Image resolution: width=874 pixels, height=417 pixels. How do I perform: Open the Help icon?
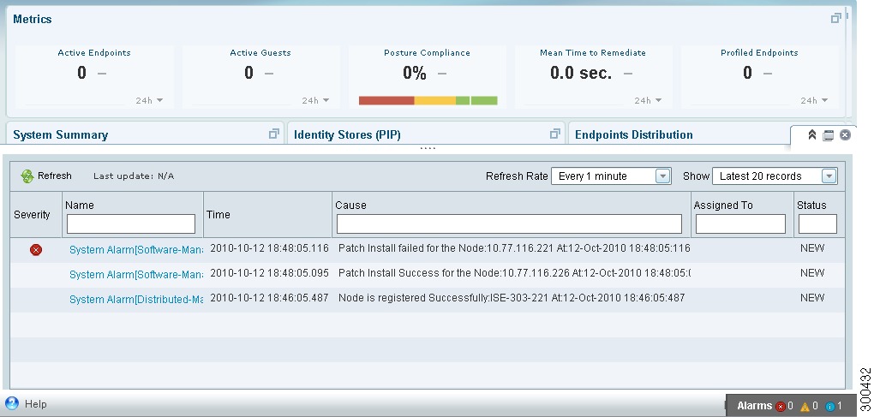click(x=12, y=403)
